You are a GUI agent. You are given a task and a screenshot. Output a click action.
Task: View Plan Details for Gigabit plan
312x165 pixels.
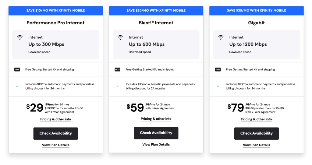pos(257,145)
